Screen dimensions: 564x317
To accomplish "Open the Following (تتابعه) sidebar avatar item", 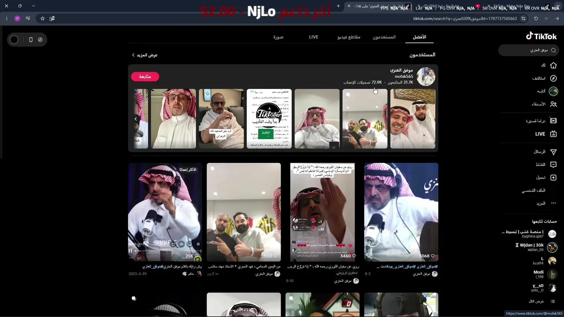I will (x=553, y=91).
